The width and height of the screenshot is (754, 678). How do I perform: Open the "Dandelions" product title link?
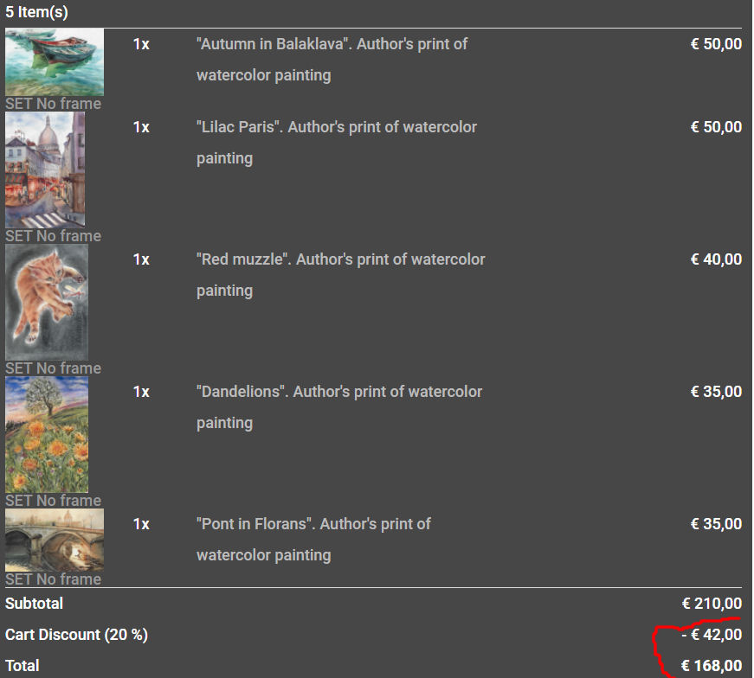coord(338,392)
